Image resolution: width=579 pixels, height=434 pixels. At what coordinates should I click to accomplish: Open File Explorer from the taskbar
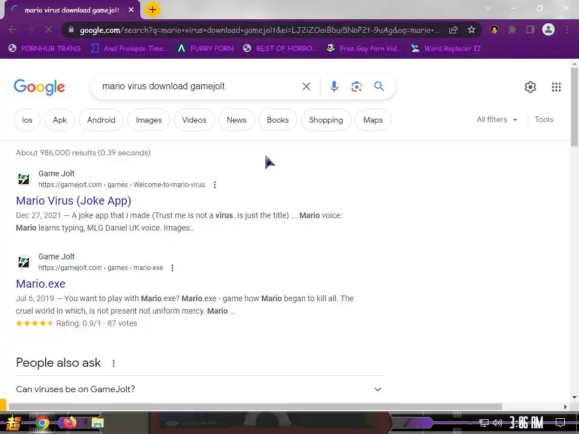pos(97,423)
